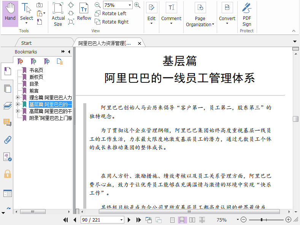Expand the 高层篇 bookmark node

pyautogui.click(x=18, y=111)
